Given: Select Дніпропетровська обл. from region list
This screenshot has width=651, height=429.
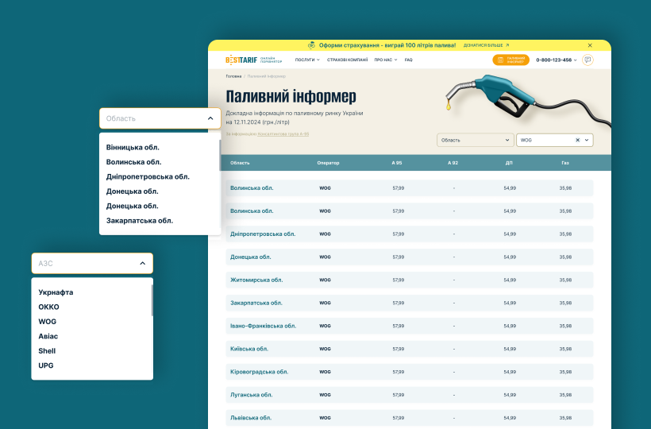Looking at the screenshot, I should pos(148,176).
